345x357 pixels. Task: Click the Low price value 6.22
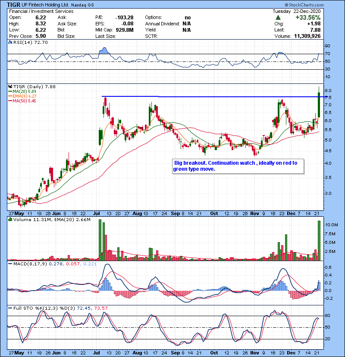[41, 30]
